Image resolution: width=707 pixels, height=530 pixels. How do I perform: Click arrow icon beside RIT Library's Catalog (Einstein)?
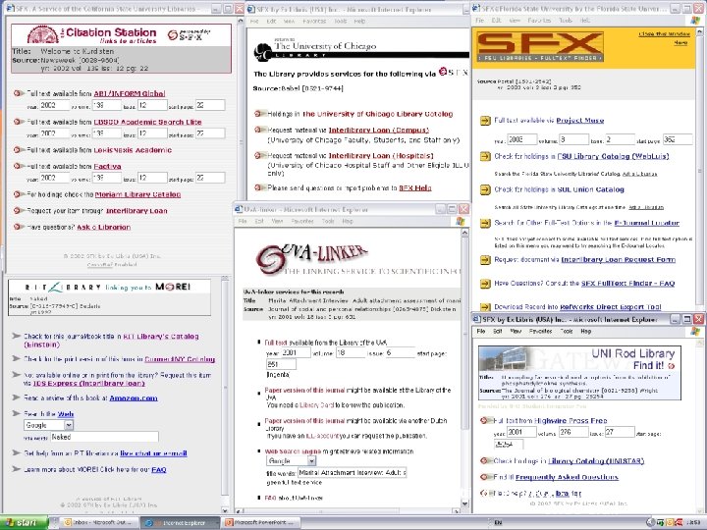[x=17, y=336]
